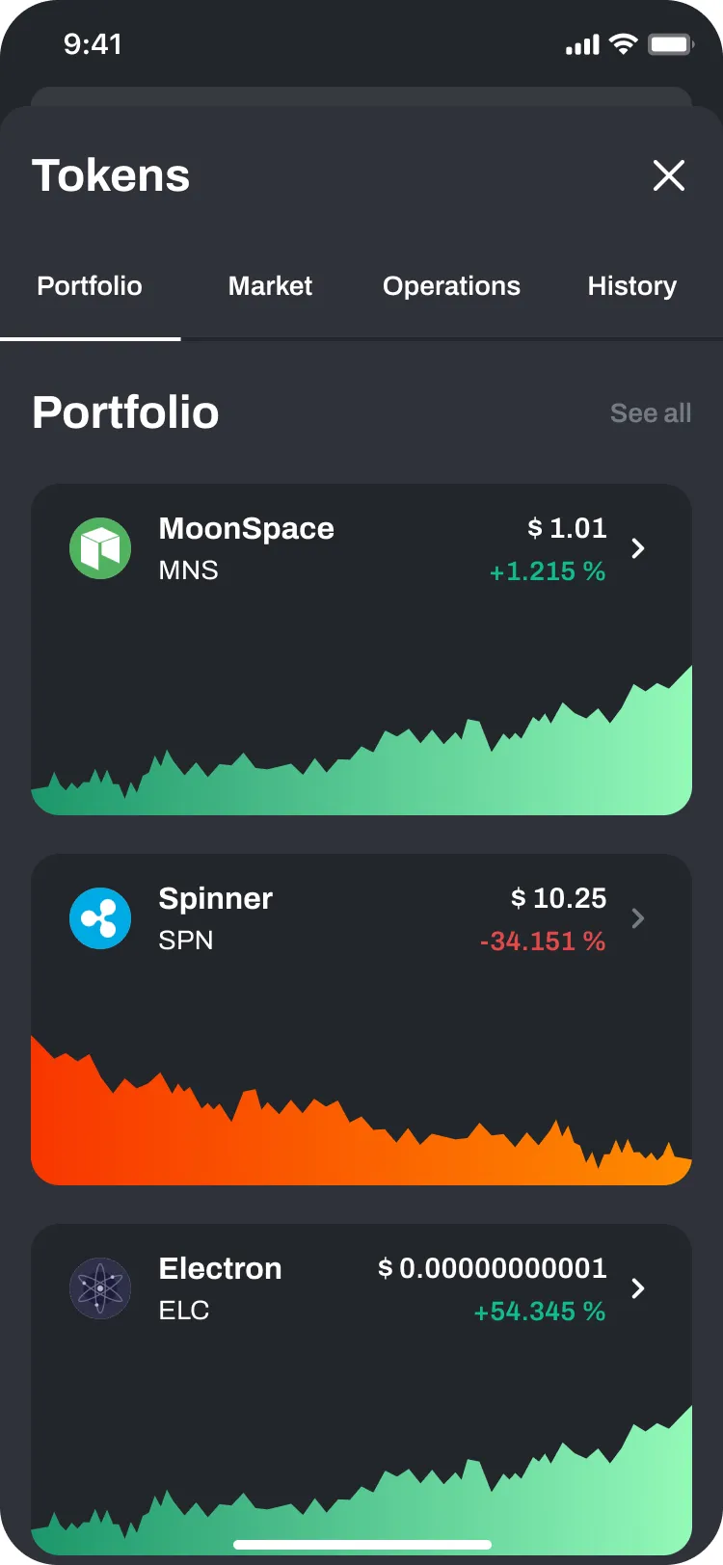Tap the See all link
The width and height of the screenshot is (723, 1565).
(x=651, y=413)
